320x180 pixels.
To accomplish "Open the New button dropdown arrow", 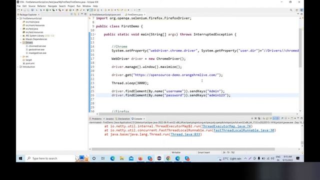I will tap(21, 10).
